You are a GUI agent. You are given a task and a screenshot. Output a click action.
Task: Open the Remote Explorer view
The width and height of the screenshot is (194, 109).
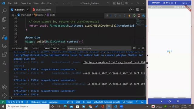coord(4,46)
